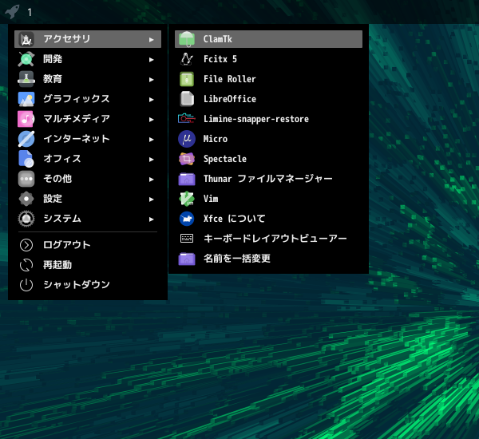479x439 pixels.
Task: Click the Micro editor mu icon
Action: 187,139
